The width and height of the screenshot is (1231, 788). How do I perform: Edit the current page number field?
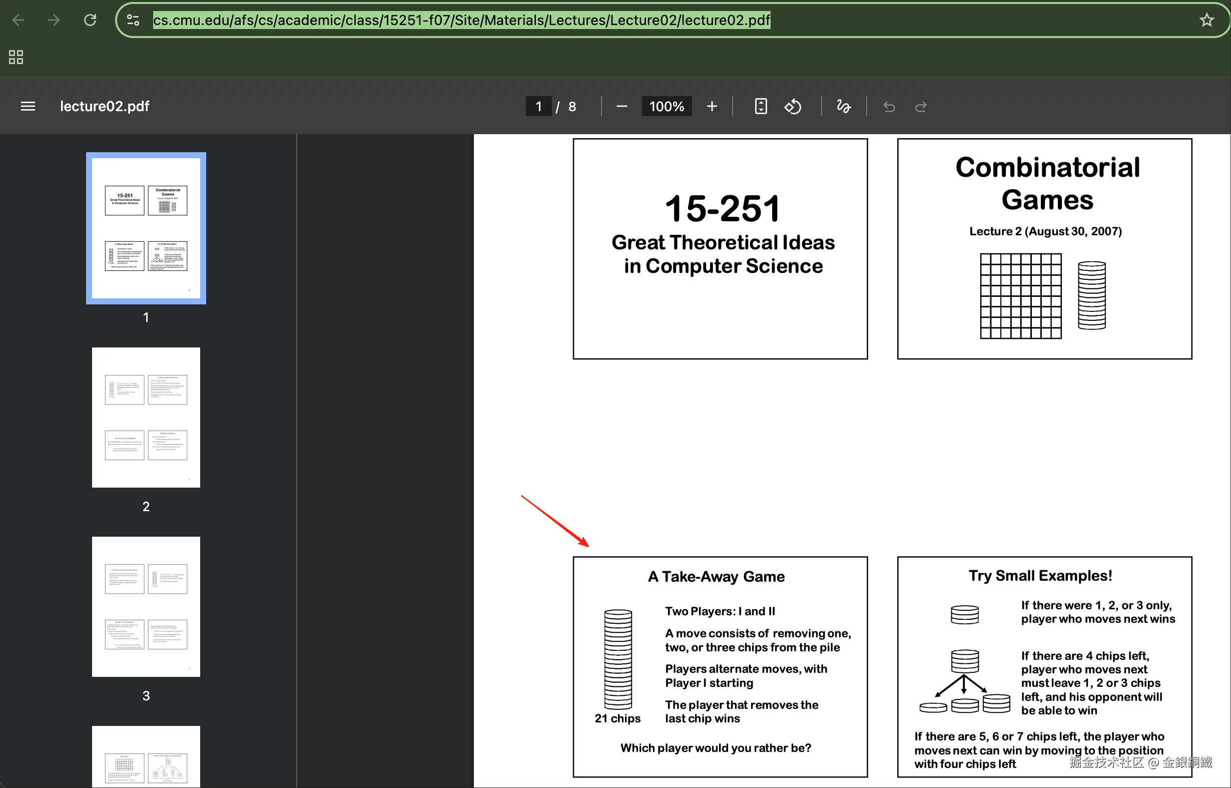[x=538, y=107]
